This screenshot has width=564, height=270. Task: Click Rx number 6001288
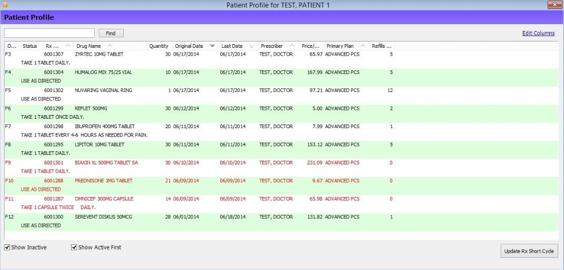tap(54, 181)
